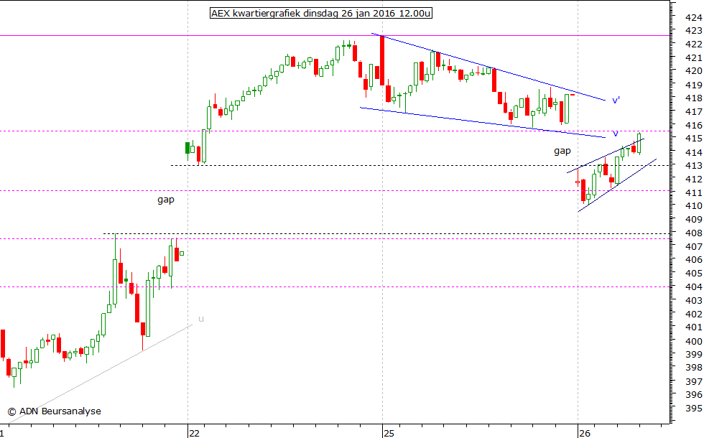The height and width of the screenshot is (438, 704).
Task: Click the 'gap' label near the 411 level
Action: pos(166,200)
